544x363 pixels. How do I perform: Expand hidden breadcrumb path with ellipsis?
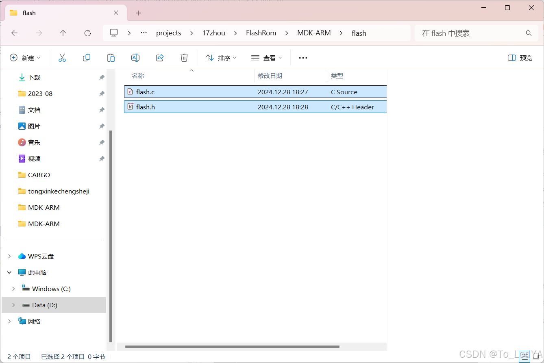[144, 33]
